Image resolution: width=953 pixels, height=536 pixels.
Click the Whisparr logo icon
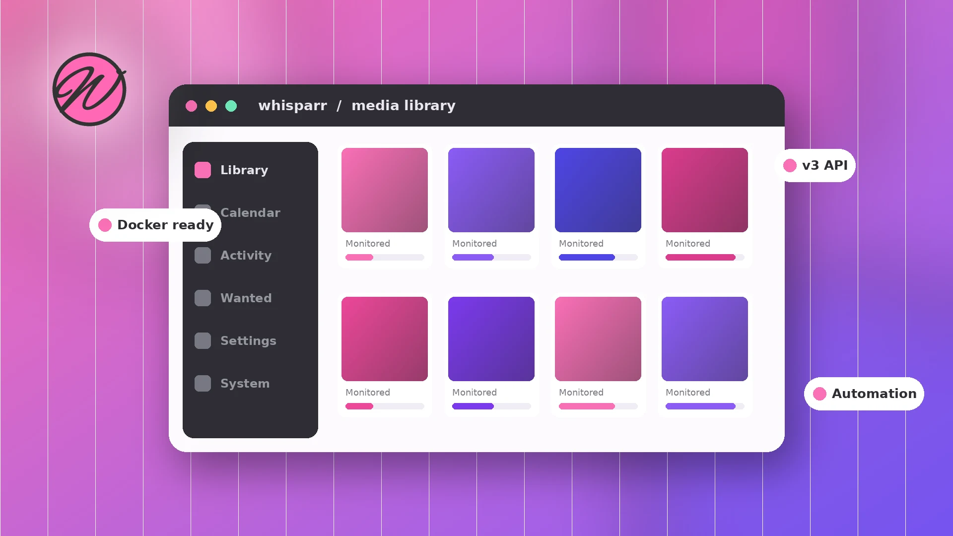[x=89, y=89]
